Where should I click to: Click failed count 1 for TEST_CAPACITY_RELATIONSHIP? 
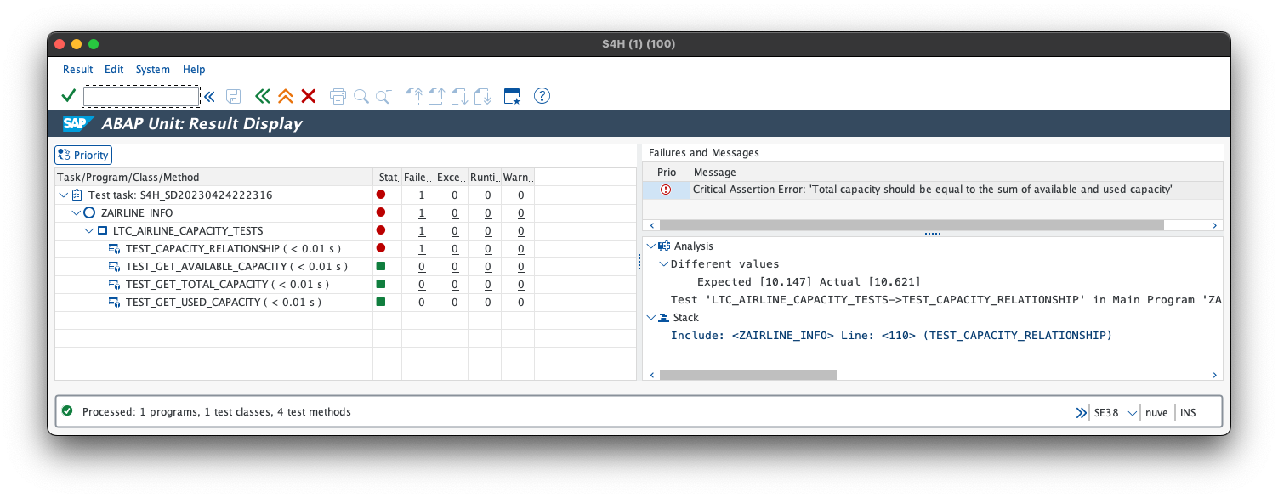click(x=422, y=248)
